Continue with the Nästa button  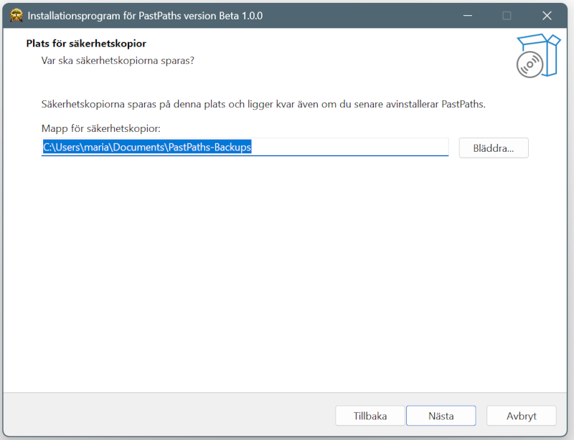click(x=441, y=416)
